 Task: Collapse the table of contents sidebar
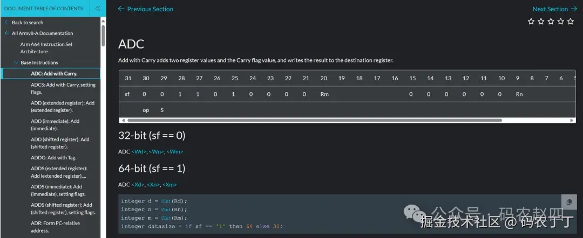[x=98, y=8]
